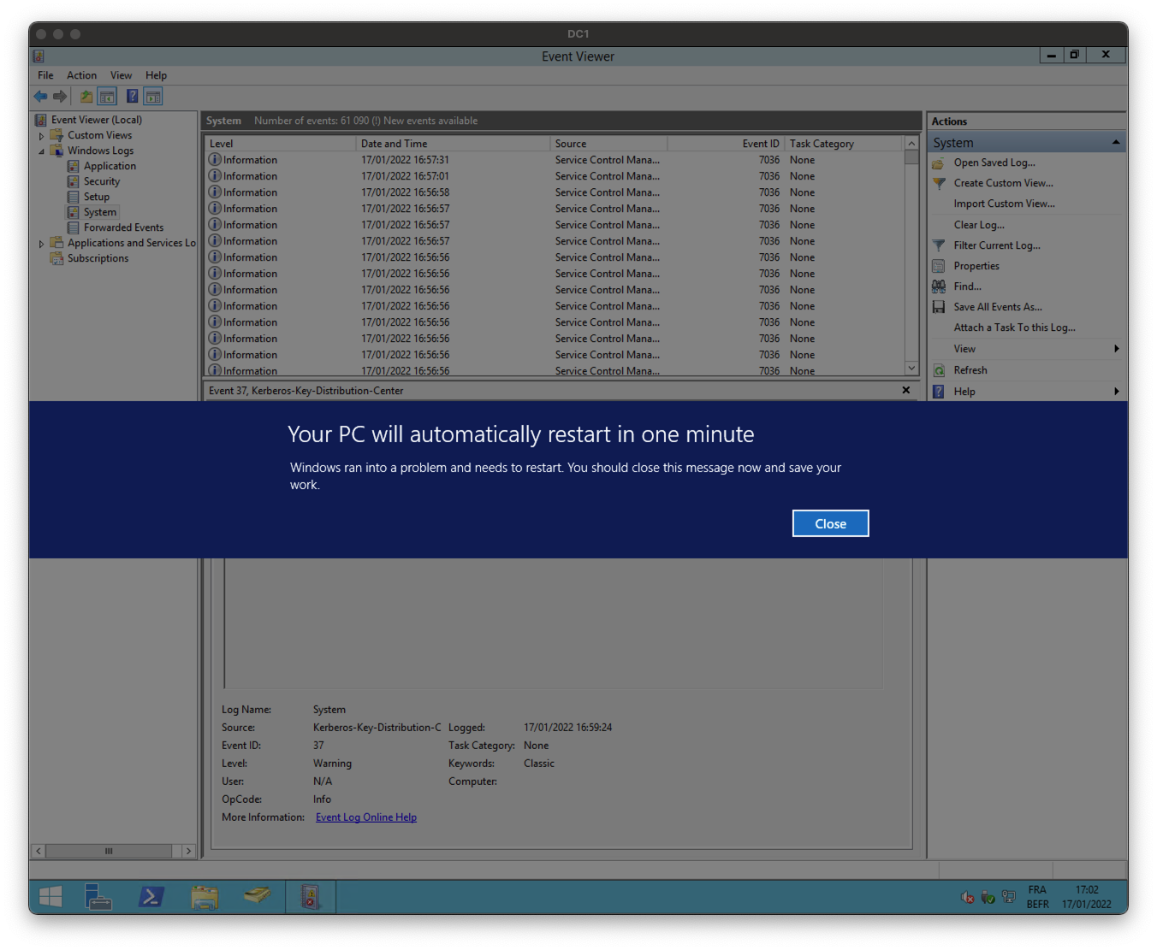Open the Event Log Online Help link
Screen dimensions: 1157x950
point(366,817)
